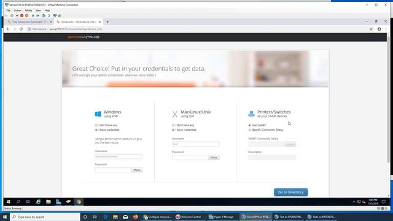393x221 pixels.
Task: Reset the VM with green arrow icon
Action: point(38,15)
